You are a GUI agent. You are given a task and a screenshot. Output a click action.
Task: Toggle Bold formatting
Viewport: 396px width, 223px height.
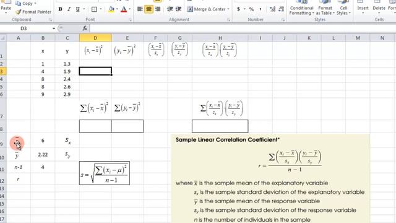60,9
